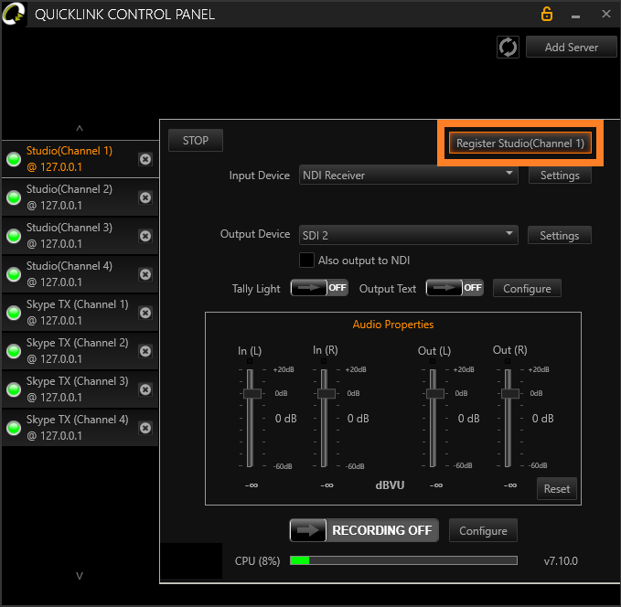
Task: Click the Register Studio(Channel 1) button
Action: [x=520, y=143]
